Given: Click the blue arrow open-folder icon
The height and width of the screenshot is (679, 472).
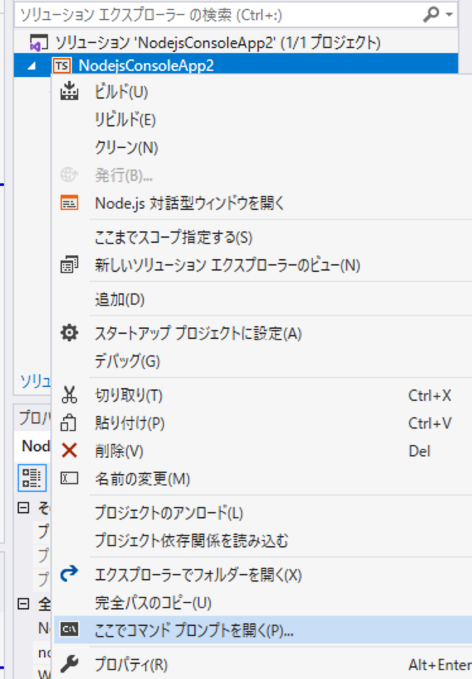Looking at the screenshot, I should point(69,574).
